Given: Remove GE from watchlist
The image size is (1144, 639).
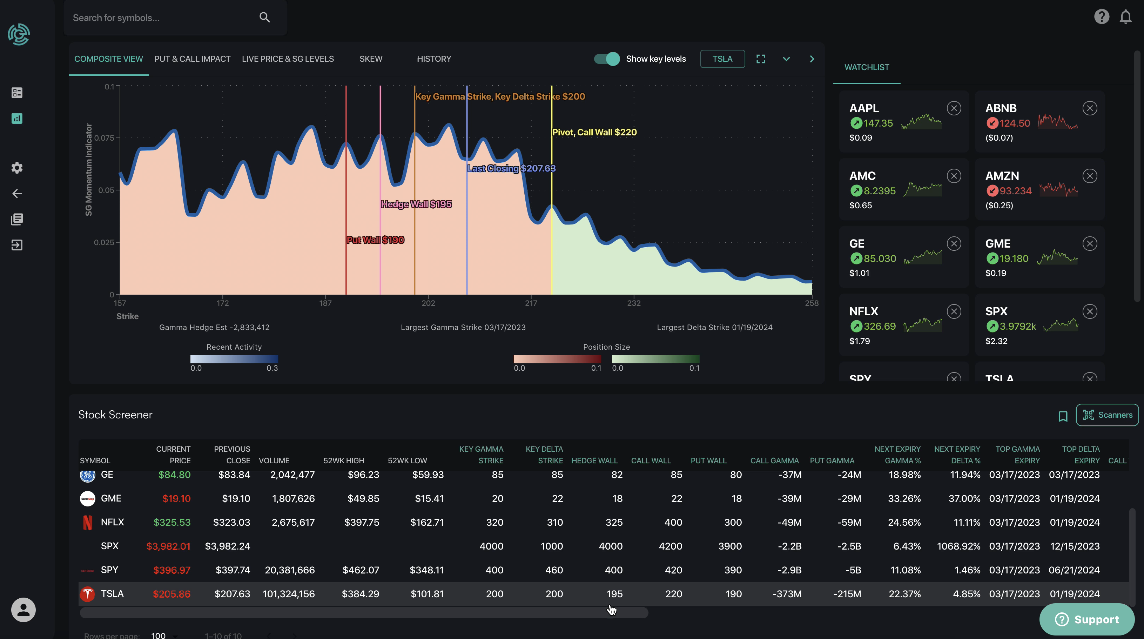Looking at the screenshot, I should pos(954,243).
